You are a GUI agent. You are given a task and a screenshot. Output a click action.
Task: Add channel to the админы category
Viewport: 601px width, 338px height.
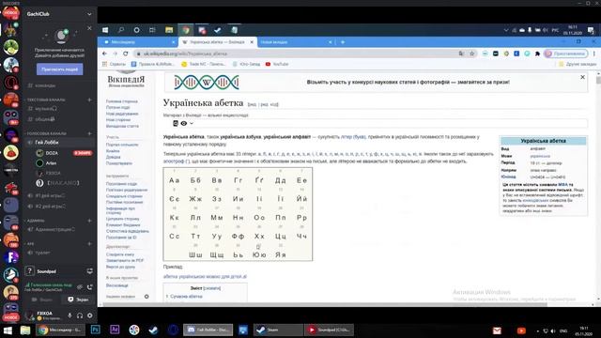coord(90,221)
